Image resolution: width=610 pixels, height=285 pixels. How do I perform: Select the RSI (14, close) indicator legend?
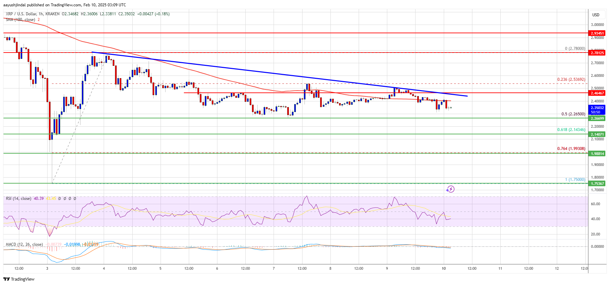(x=19, y=199)
